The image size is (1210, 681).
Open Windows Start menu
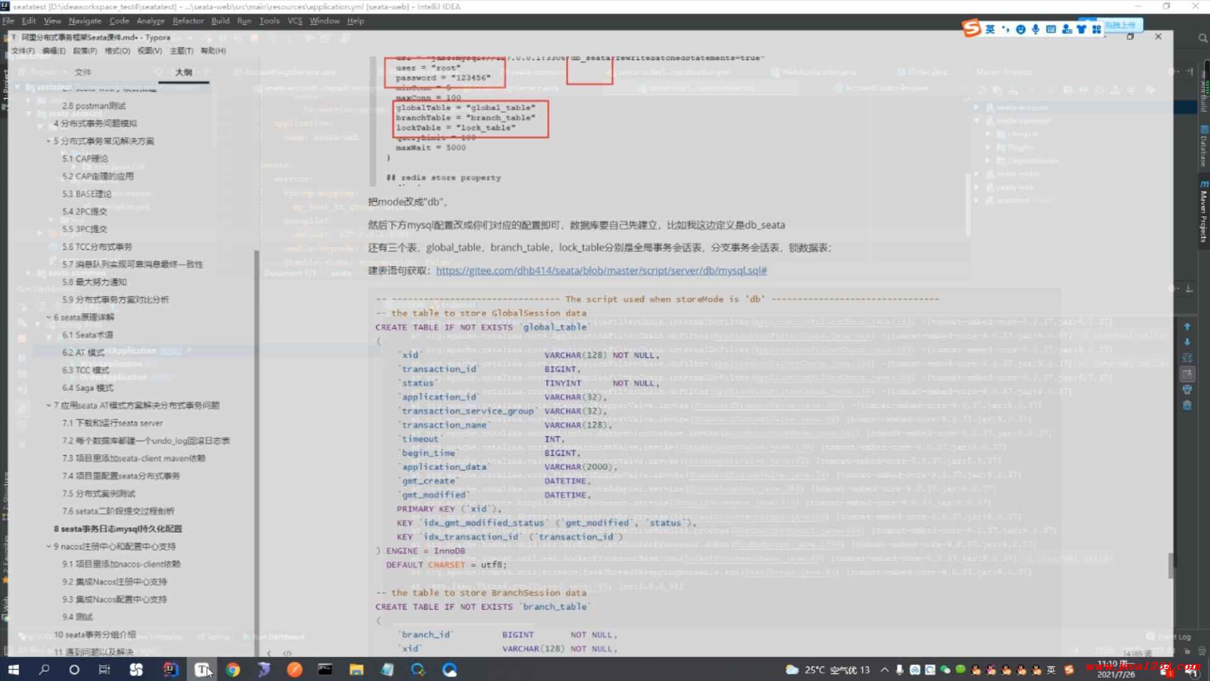[x=13, y=670]
